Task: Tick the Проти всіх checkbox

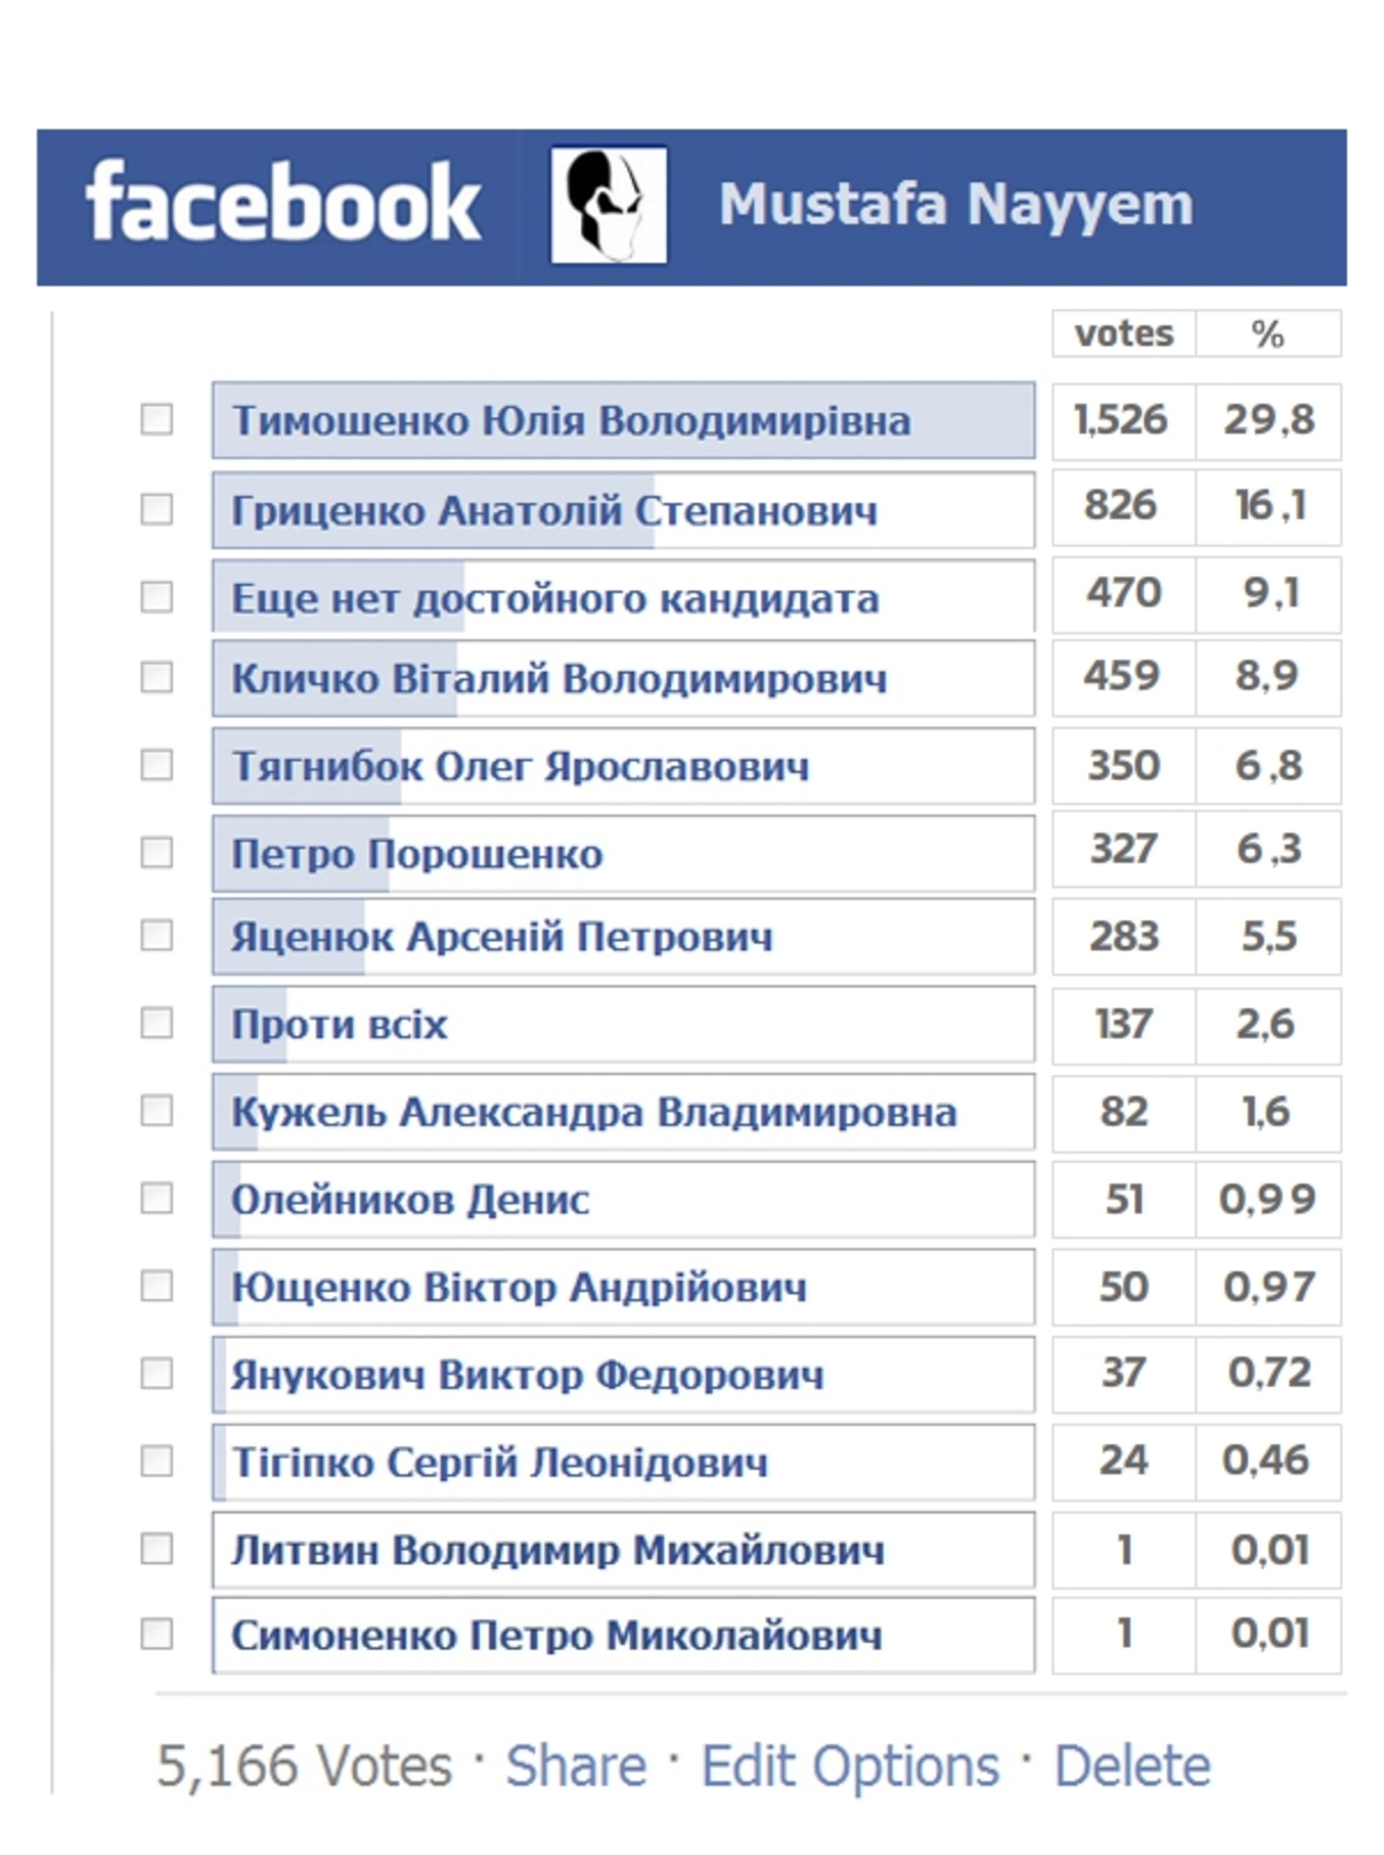Action: click(x=156, y=1023)
